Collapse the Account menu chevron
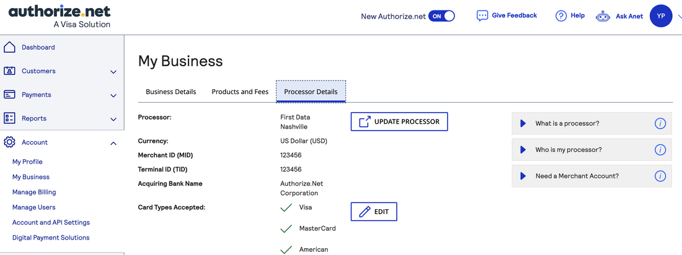682x255 pixels. tap(113, 142)
